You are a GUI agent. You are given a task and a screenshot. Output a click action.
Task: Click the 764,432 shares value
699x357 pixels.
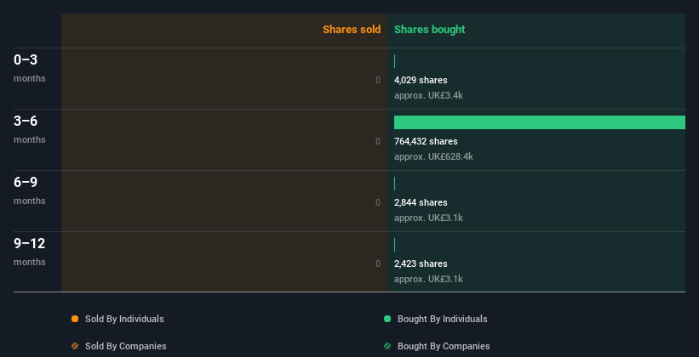pos(426,141)
